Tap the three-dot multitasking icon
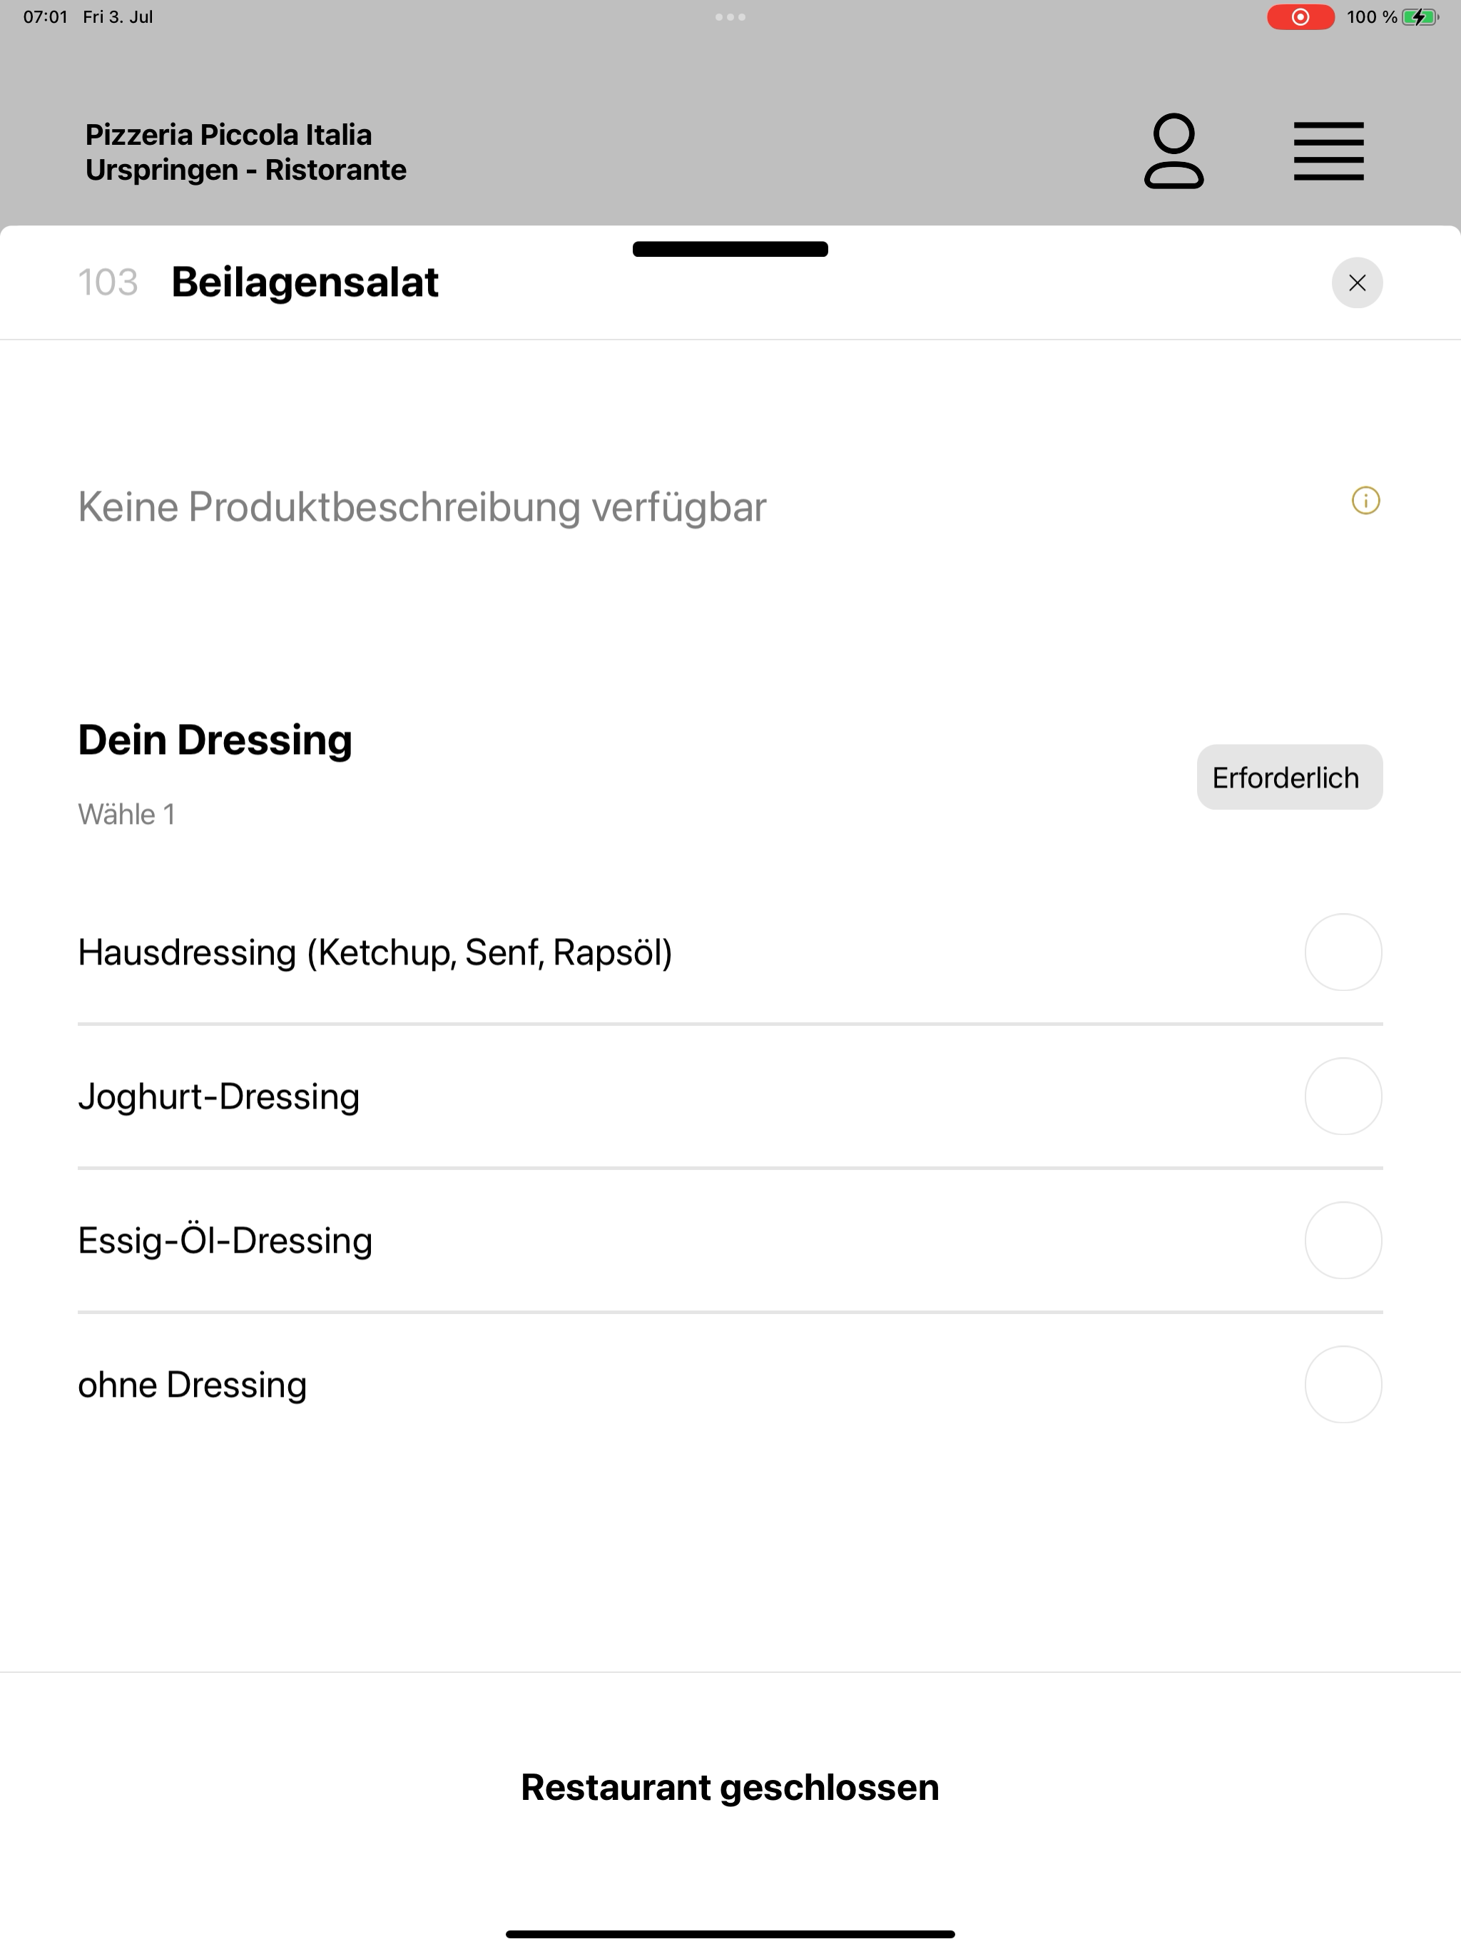The width and height of the screenshot is (1461, 1949). [x=730, y=16]
